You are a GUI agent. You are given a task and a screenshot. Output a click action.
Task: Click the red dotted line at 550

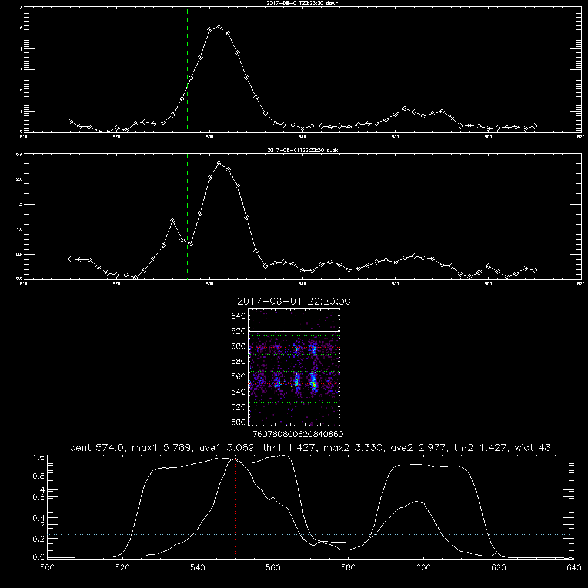pyautogui.click(x=236, y=508)
